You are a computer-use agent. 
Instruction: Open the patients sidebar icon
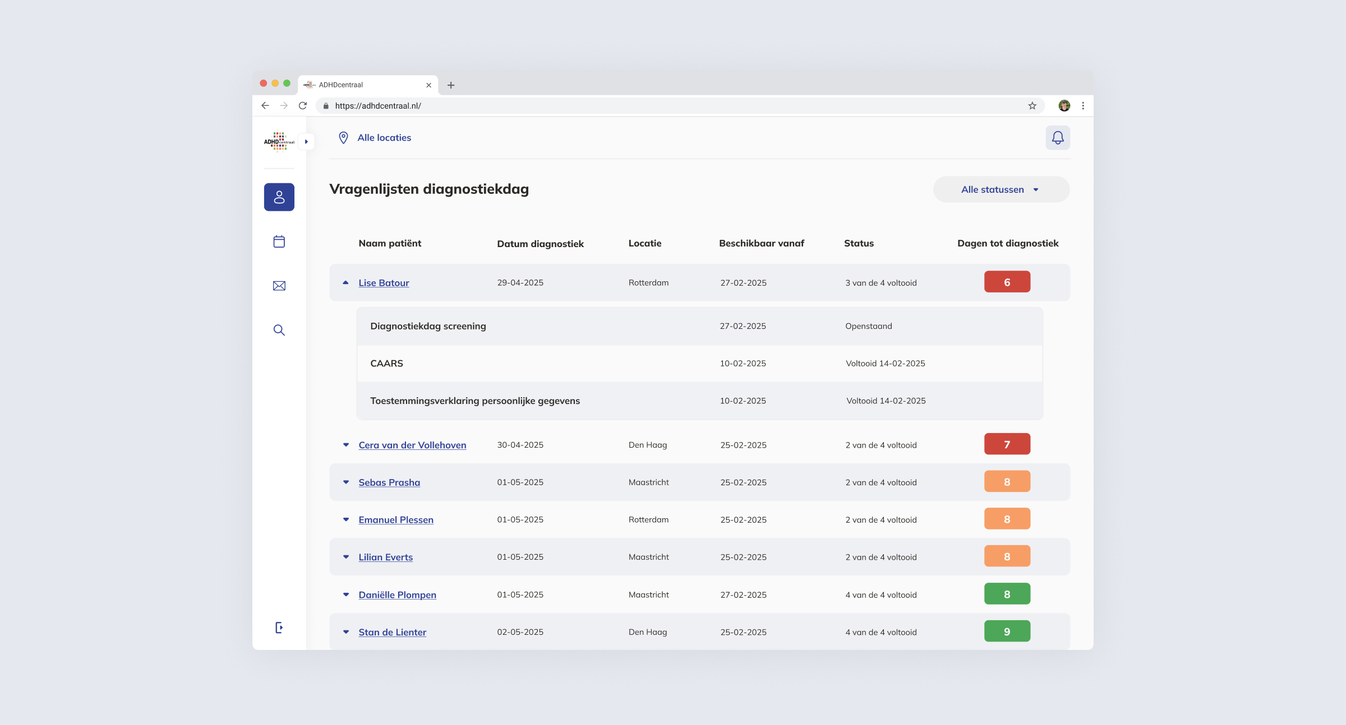click(x=279, y=197)
